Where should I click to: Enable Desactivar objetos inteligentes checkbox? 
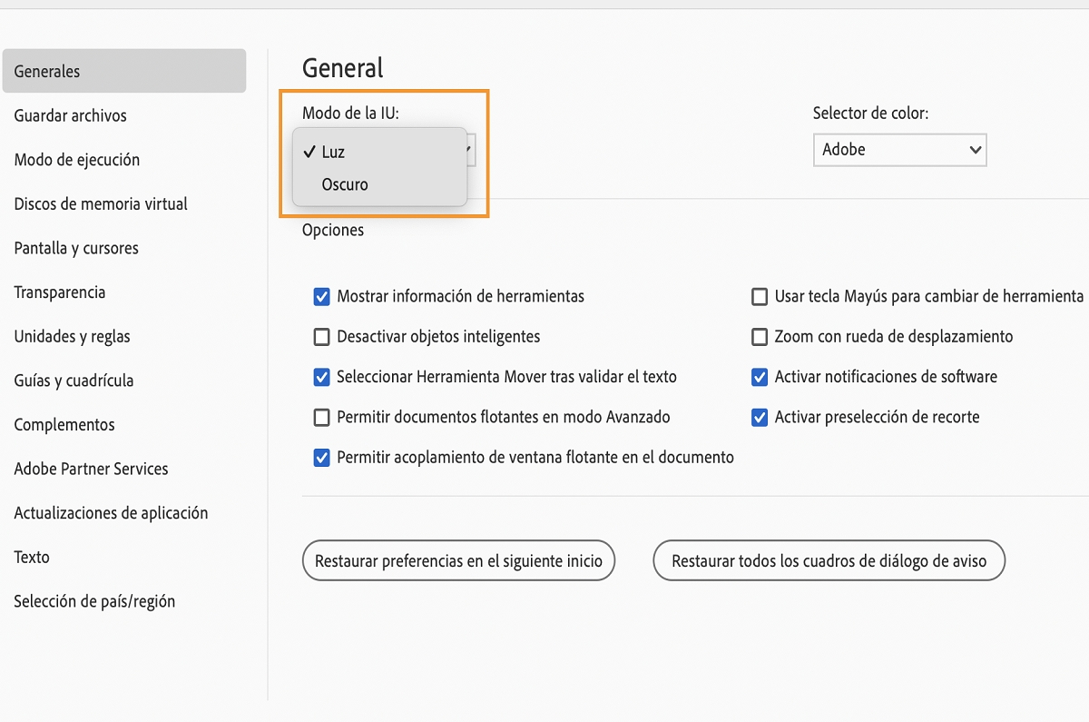(321, 337)
